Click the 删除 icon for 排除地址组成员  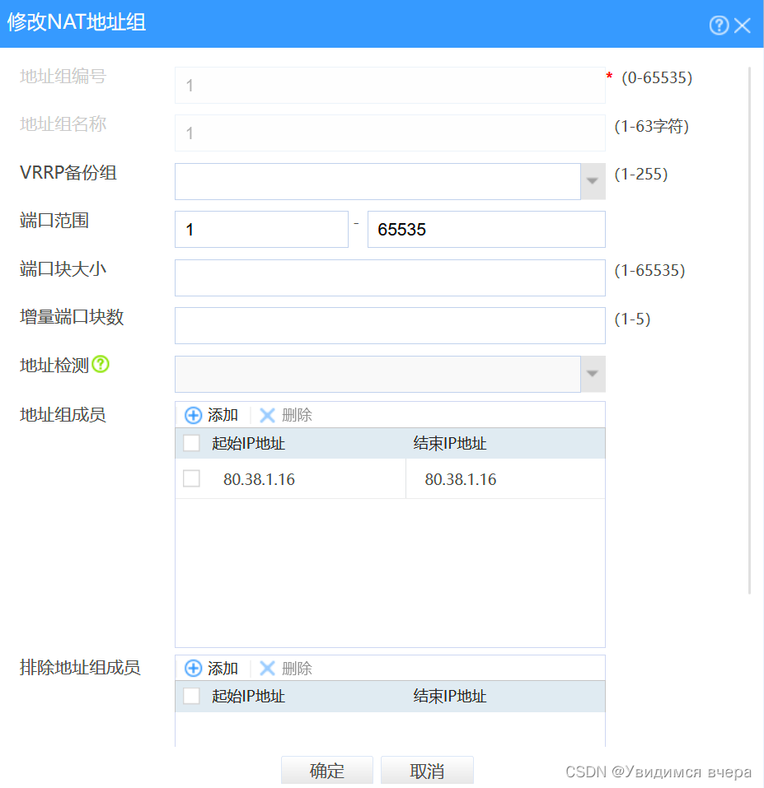[x=268, y=668]
